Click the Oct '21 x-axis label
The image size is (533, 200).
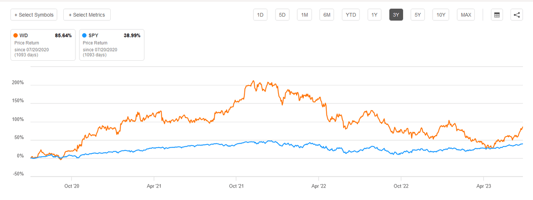tap(237, 187)
